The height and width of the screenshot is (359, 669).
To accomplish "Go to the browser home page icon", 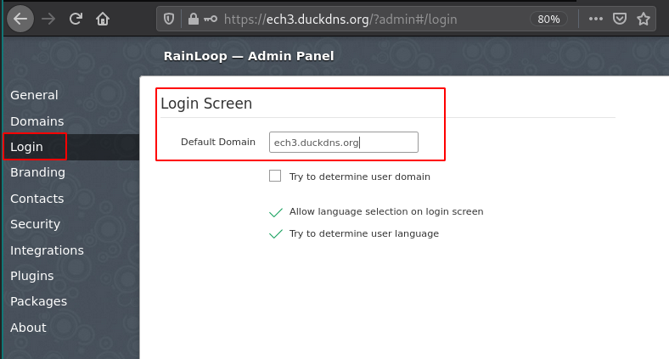I will [x=103, y=19].
